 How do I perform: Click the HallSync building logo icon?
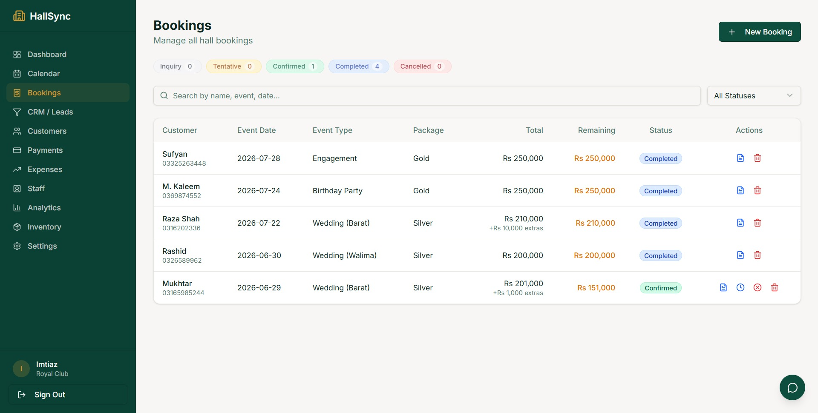coord(19,16)
